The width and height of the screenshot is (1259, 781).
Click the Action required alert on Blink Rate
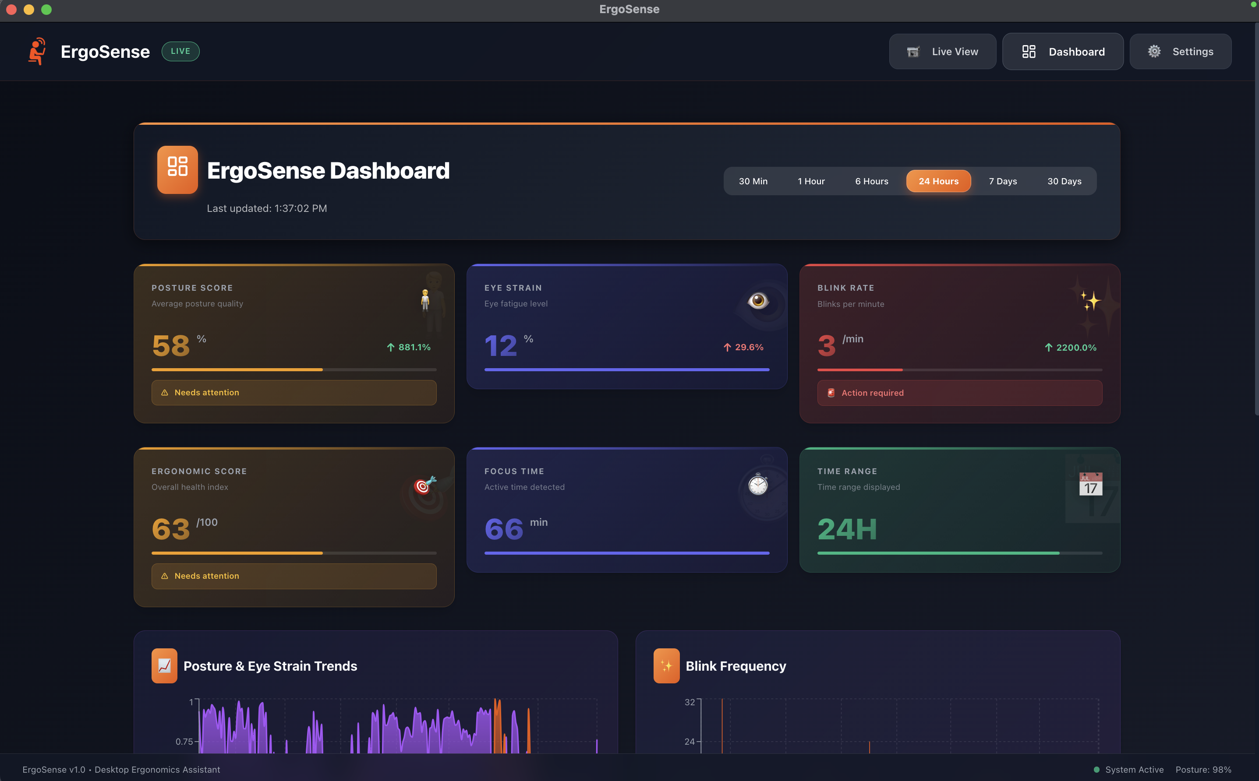coord(959,393)
